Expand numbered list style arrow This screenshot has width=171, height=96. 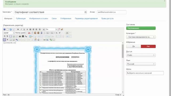(x=50, y=33)
